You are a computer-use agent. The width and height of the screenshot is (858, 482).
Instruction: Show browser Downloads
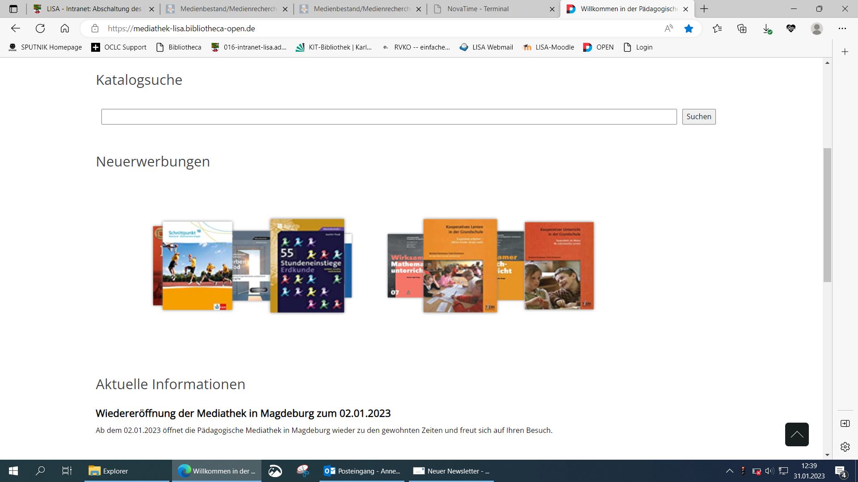pyautogui.click(x=767, y=29)
